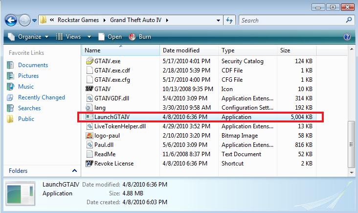The height and width of the screenshot is (213, 358).
Task: Click Date created value in details pane
Action: tap(145, 202)
